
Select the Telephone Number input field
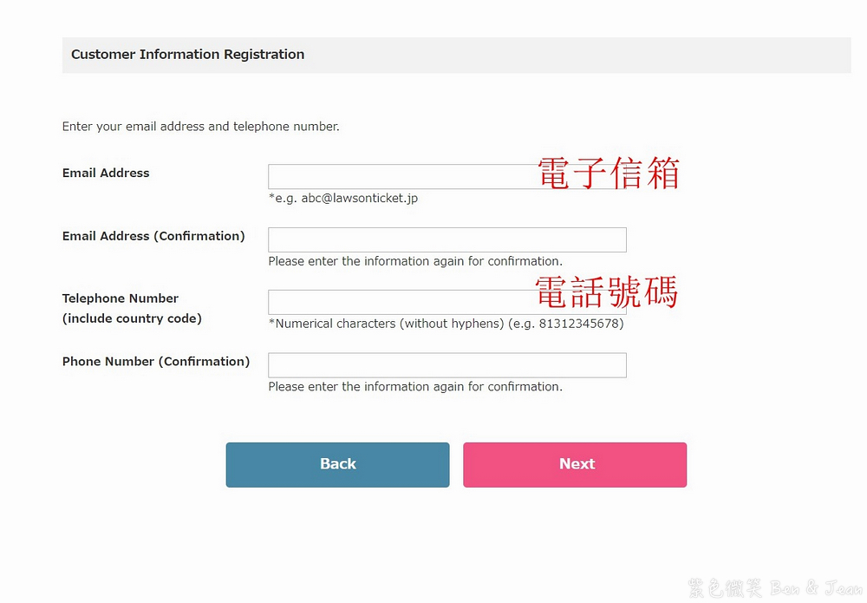pos(399,303)
